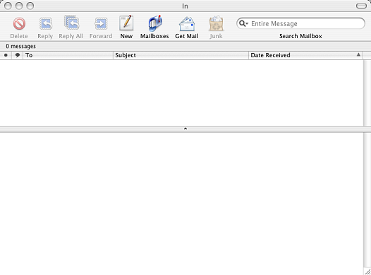371x275 pixels.
Task: Check for mail with Get Mail
Action: (187, 24)
